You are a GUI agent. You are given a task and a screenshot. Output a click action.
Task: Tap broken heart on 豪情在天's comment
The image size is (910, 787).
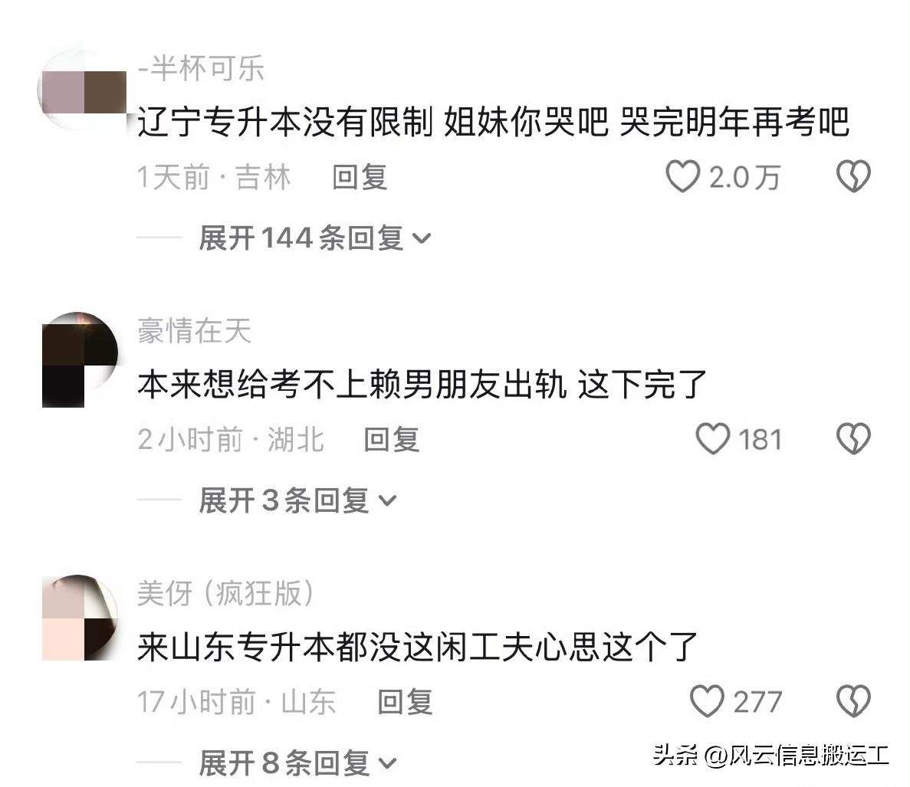pyautogui.click(x=853, y=438)
